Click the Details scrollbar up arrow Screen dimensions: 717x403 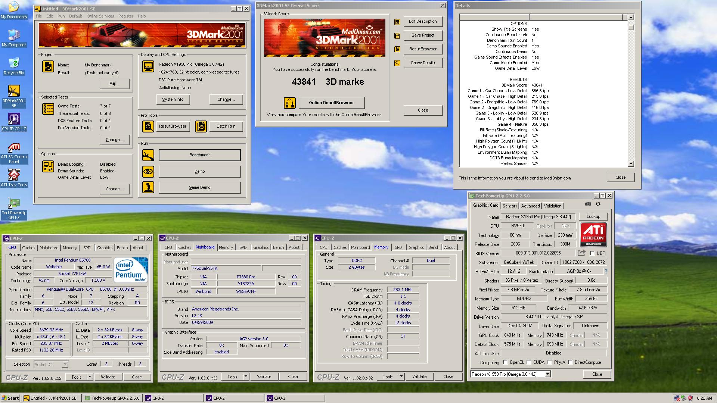[631, 17]
